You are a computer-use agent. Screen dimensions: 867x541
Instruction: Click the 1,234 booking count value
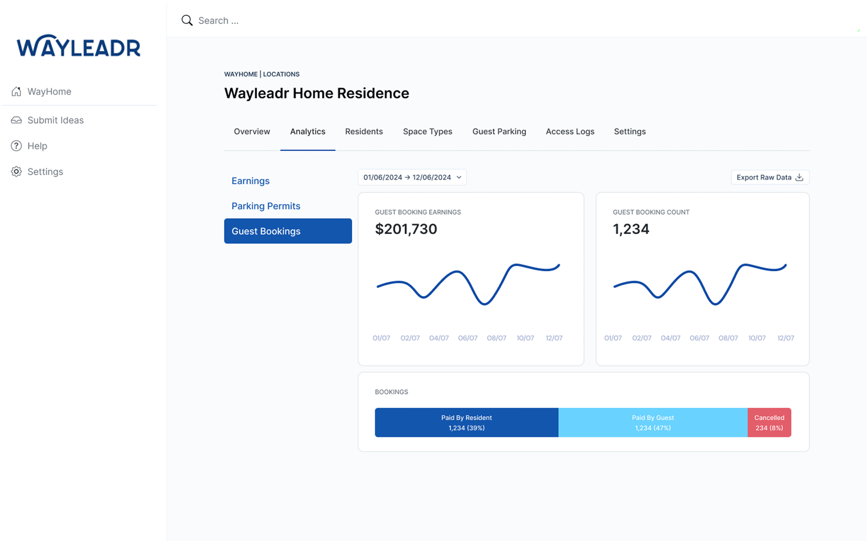click(631, 229)
